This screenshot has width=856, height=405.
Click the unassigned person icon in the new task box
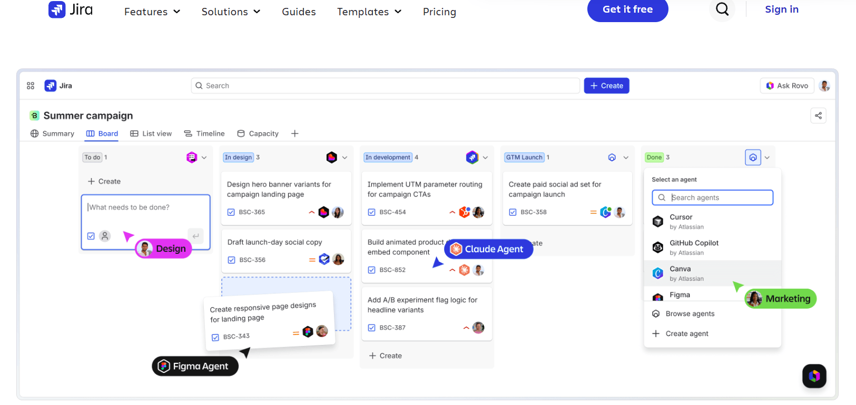point(105,236)
